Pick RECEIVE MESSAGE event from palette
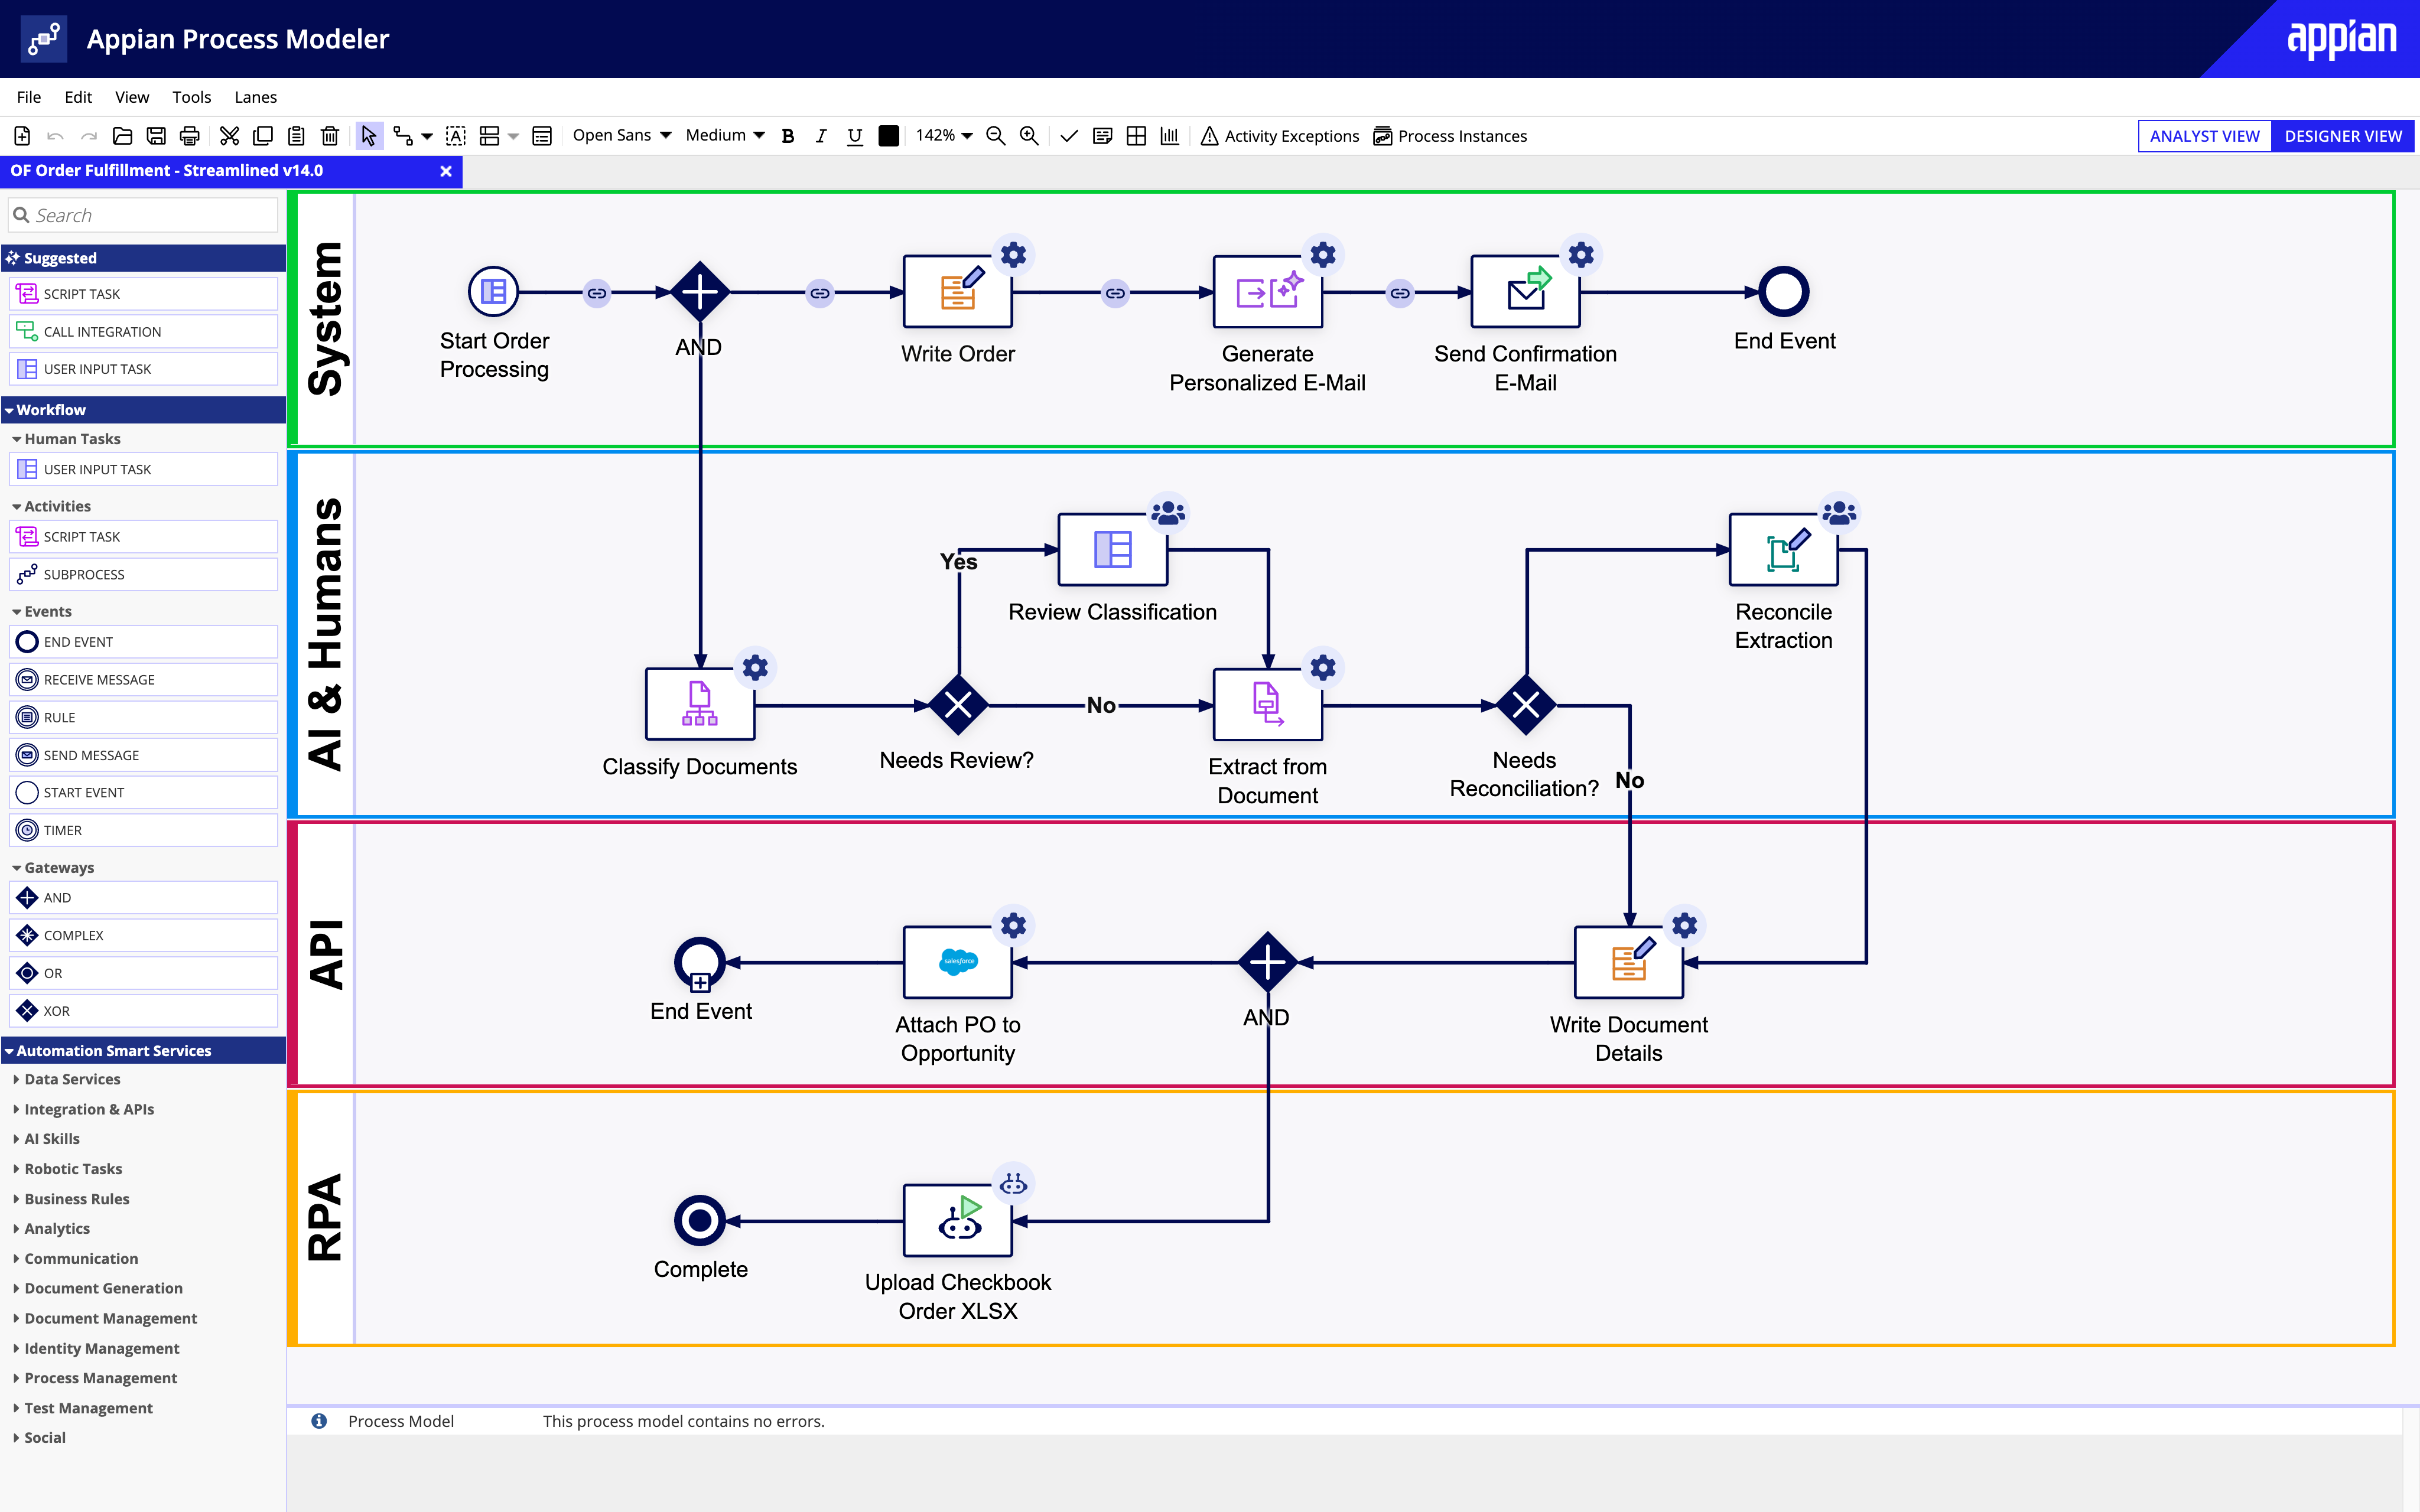Image resolution: width=2420 pixels, height=1512 pixels. (143, 680)
